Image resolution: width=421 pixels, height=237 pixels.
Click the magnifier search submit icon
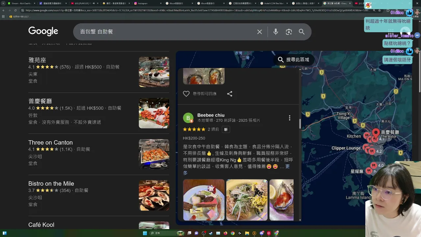coord(302,32)
